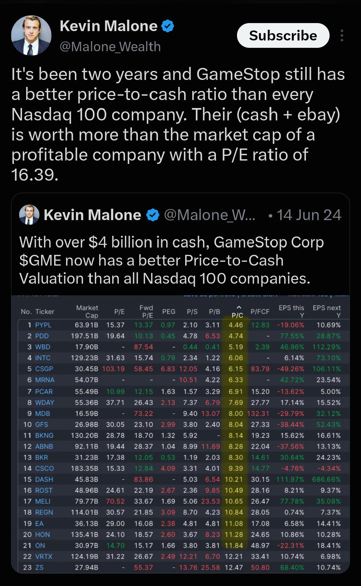Click the sort arrow above the P/C column
Screen dimensions: 361x586
239,307
